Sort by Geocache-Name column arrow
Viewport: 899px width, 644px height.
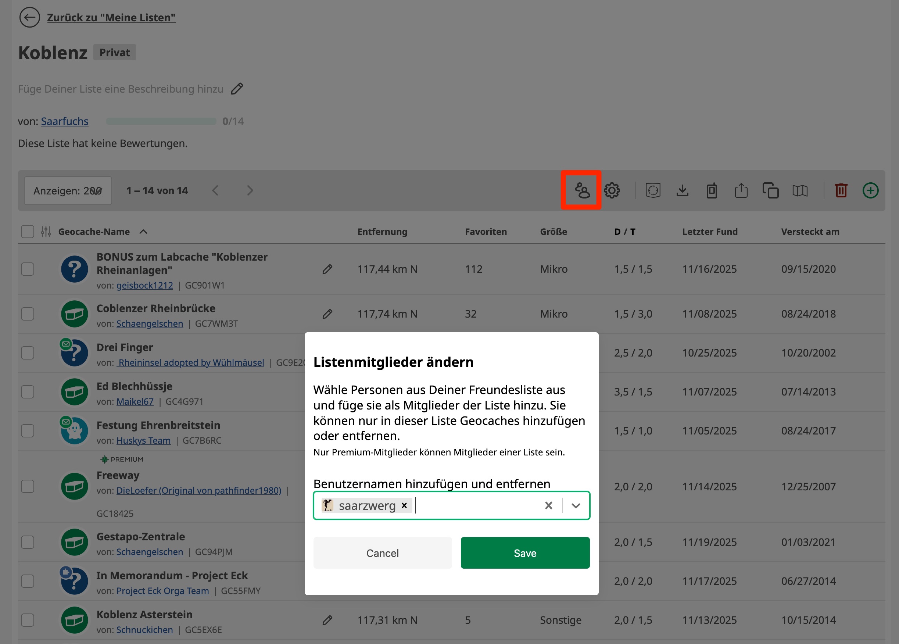(x=143, y=232)
